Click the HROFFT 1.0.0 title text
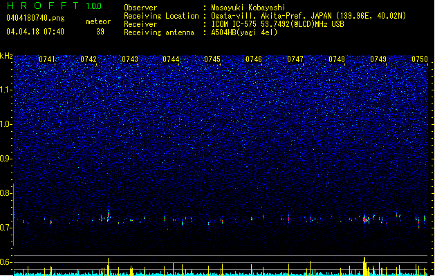The height and width of the screenshot is (276, 435). click(54, 6)
